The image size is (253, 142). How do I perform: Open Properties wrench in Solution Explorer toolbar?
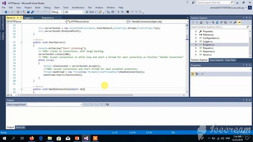(235, 22)
